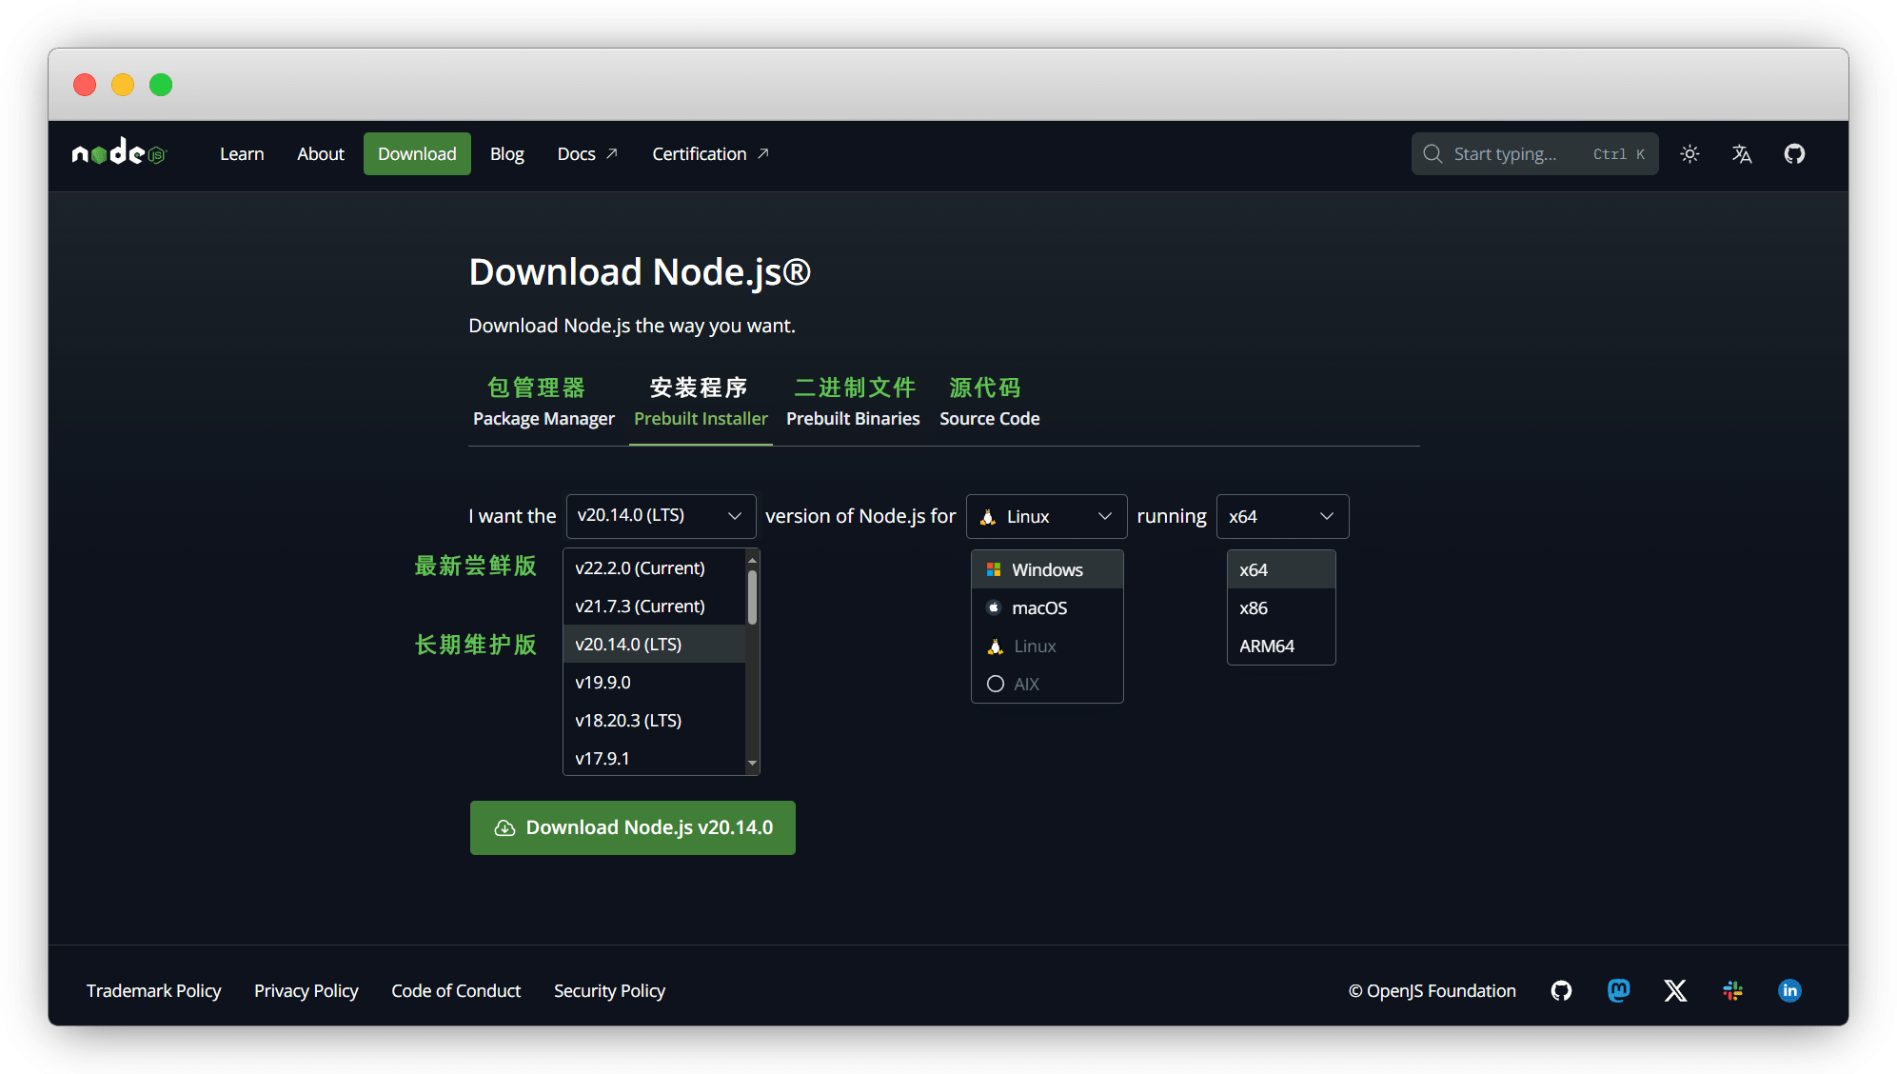The width and height of the screenshot is (1897, 1074).
Task: Click the footer GitHub icon
Action: point(1561,990)
